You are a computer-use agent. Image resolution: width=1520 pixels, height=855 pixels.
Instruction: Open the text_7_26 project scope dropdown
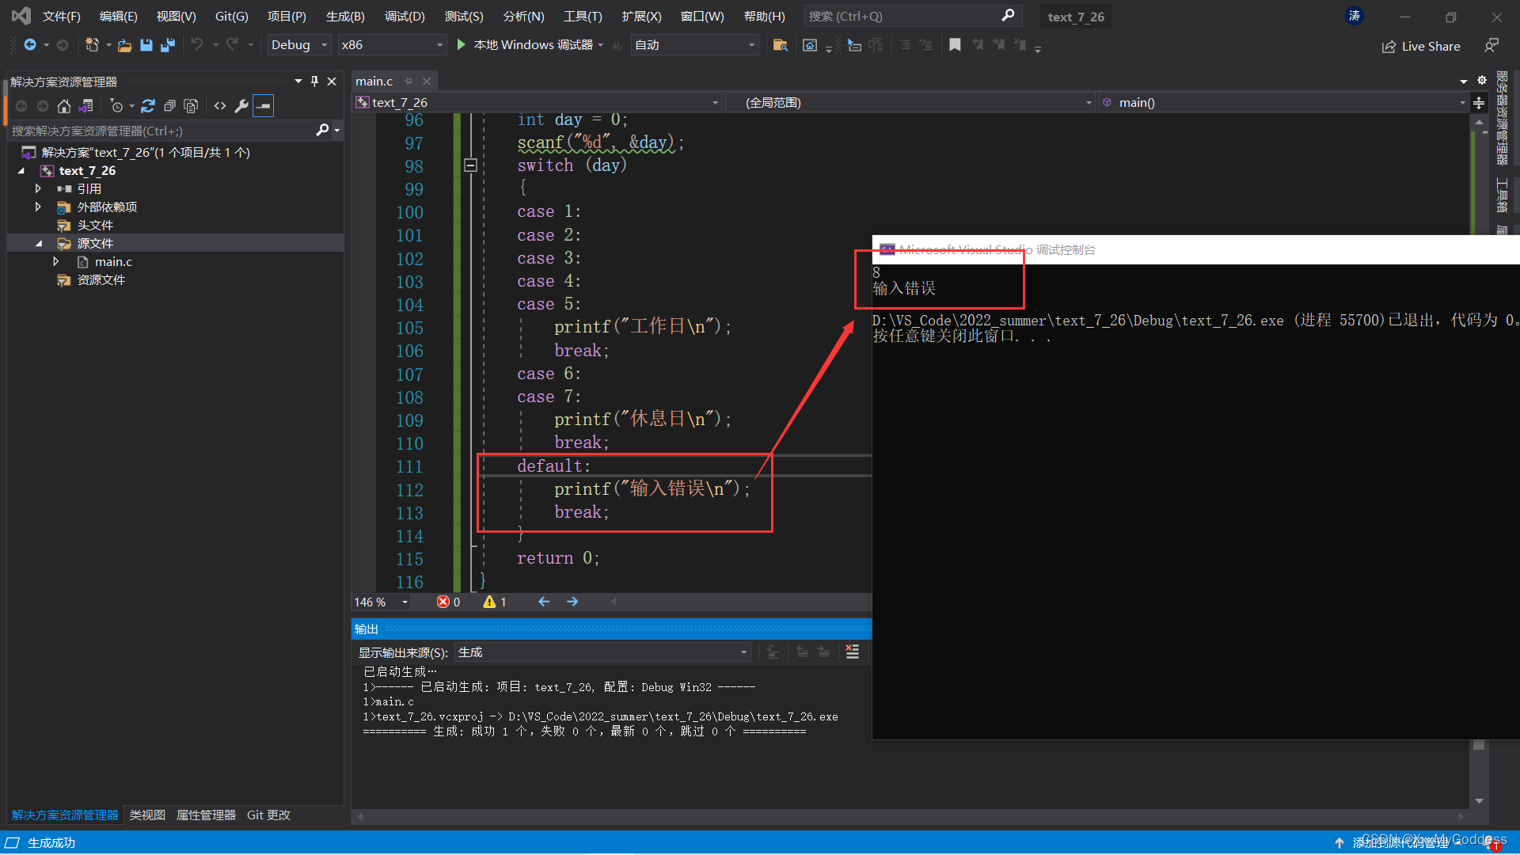coord(537,103)
